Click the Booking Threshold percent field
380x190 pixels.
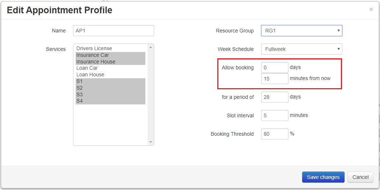pos(275,134)
